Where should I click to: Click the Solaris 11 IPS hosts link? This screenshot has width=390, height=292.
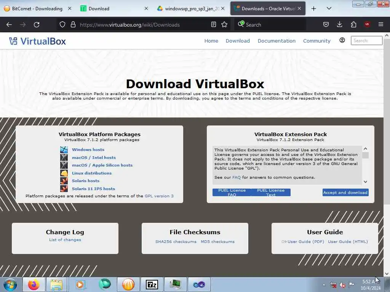(94, 189)
